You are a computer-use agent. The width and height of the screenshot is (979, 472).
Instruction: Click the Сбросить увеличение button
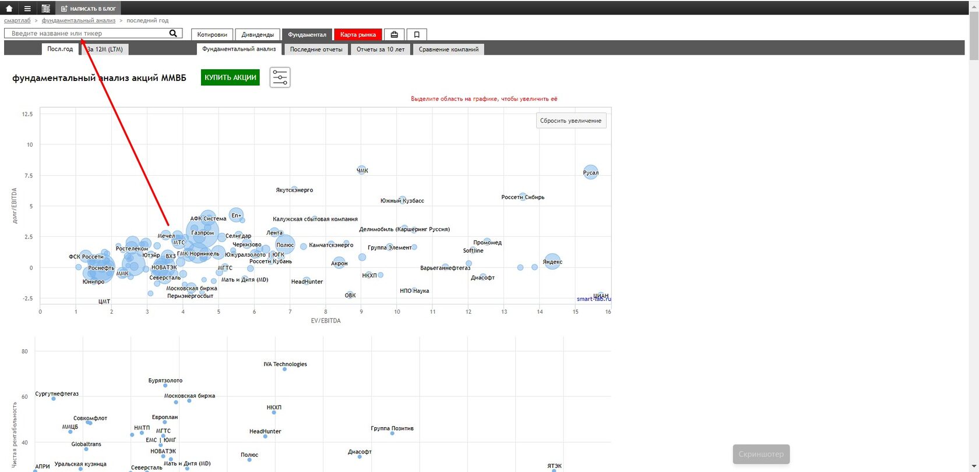pos(571,120)
